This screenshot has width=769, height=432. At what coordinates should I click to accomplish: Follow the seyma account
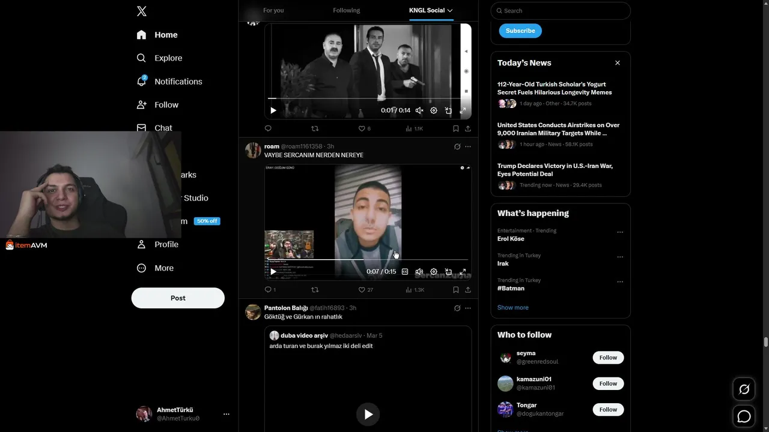[x=608, y=358]
